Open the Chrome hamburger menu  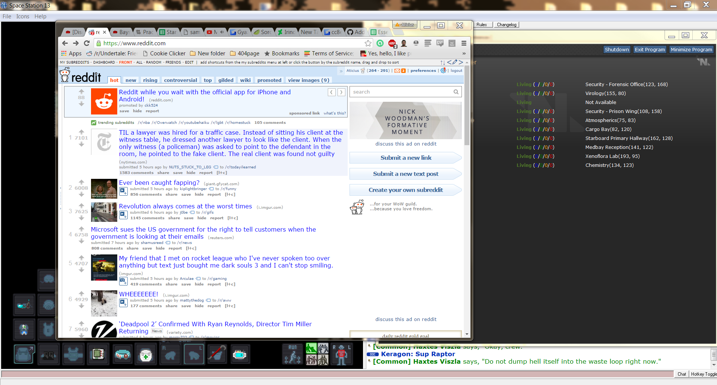pos(464,43)
